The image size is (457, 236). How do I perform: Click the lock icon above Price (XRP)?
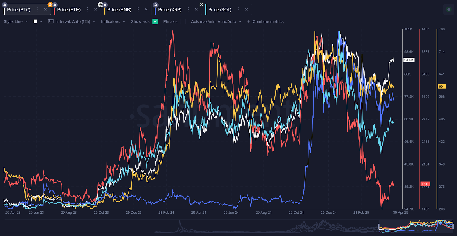point(156,5)
